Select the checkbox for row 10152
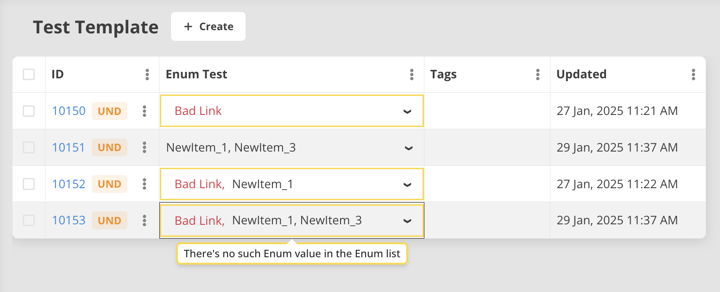720x292 pixels. pos(29,184)
